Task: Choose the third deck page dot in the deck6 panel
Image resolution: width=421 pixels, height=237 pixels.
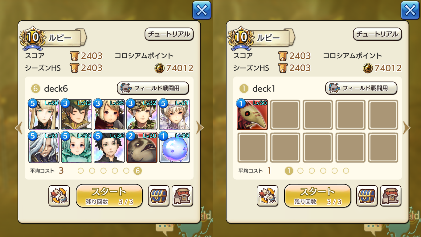Action: tap(104, 171)
